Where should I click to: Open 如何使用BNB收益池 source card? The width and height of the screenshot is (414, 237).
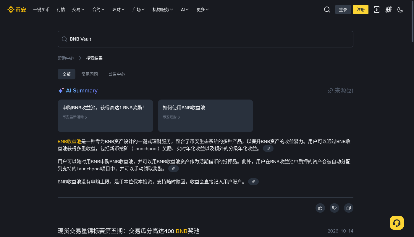click(x=206, y=116)
